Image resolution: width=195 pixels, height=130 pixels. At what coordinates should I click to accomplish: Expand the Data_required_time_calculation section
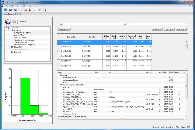coord(59,116)
